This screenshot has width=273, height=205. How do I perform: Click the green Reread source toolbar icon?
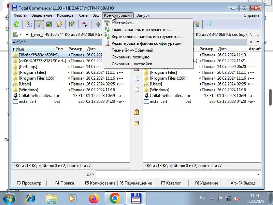tap(16, 24)
